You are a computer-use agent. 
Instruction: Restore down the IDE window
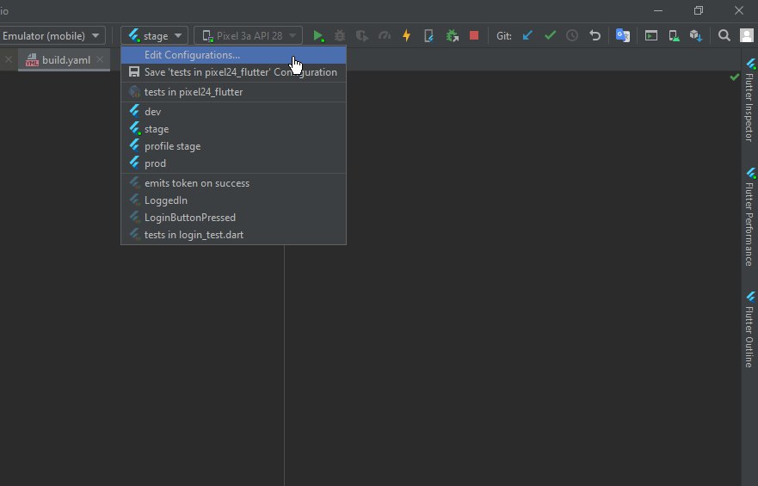coord(698,10)
